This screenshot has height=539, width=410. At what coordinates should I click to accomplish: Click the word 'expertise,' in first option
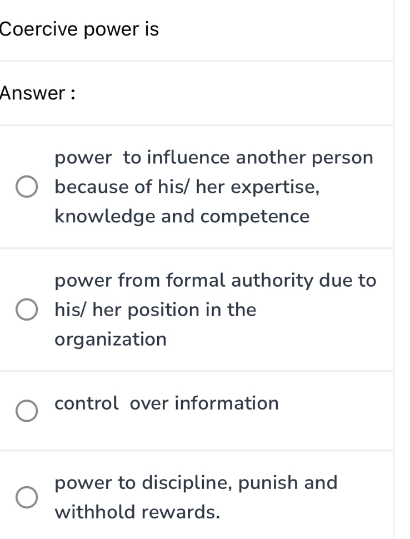(275, 187)
